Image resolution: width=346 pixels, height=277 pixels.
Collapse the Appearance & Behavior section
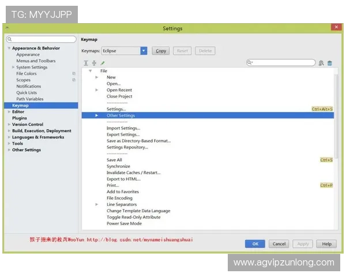point(9,48)
